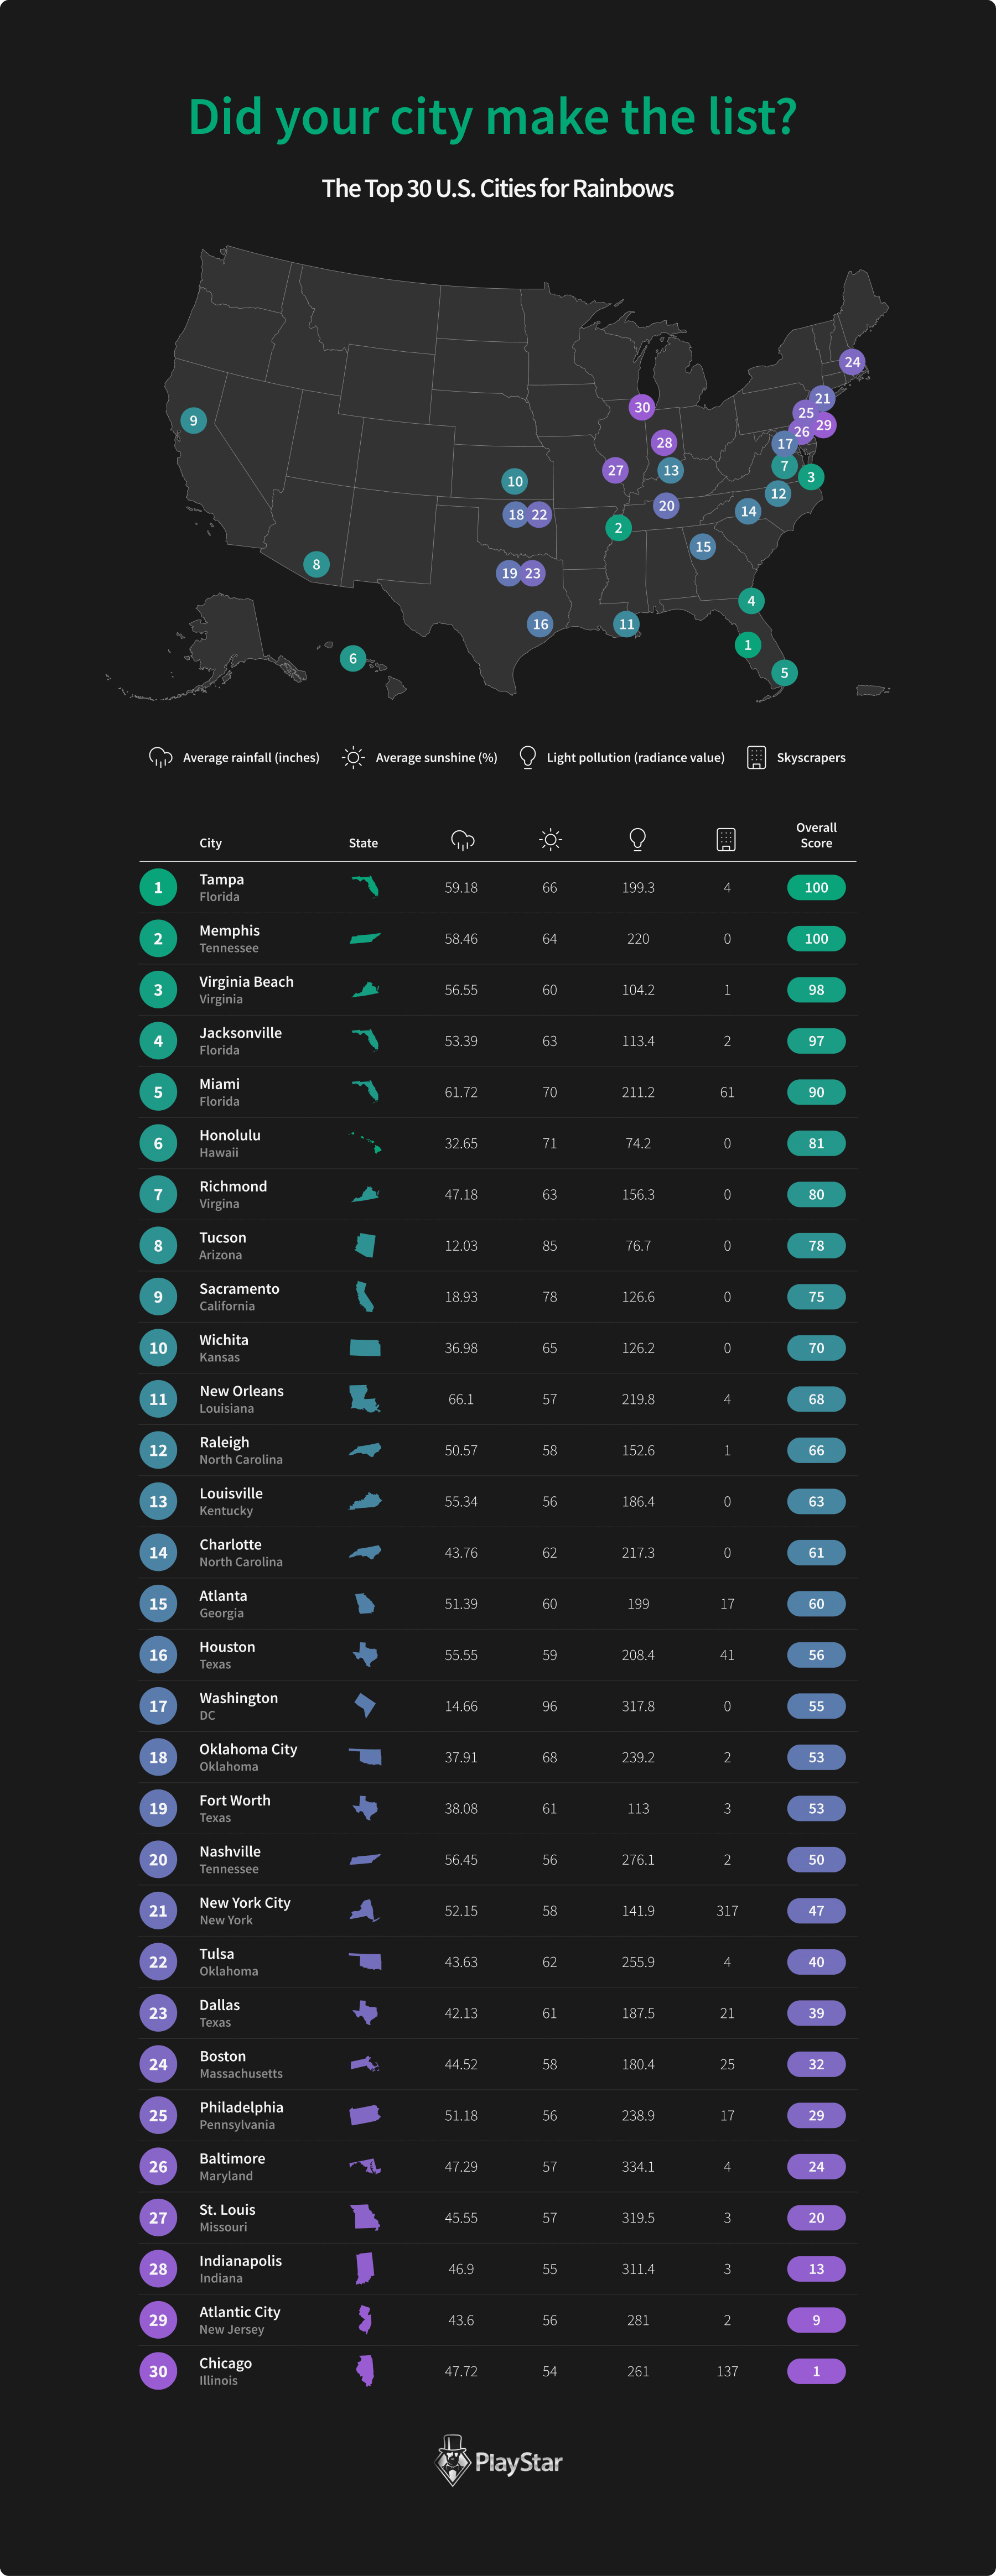The width and height of the screenshot is (996, 2576).
Task: Click the city name 'Oklahoma City'
Action: 248,1749
